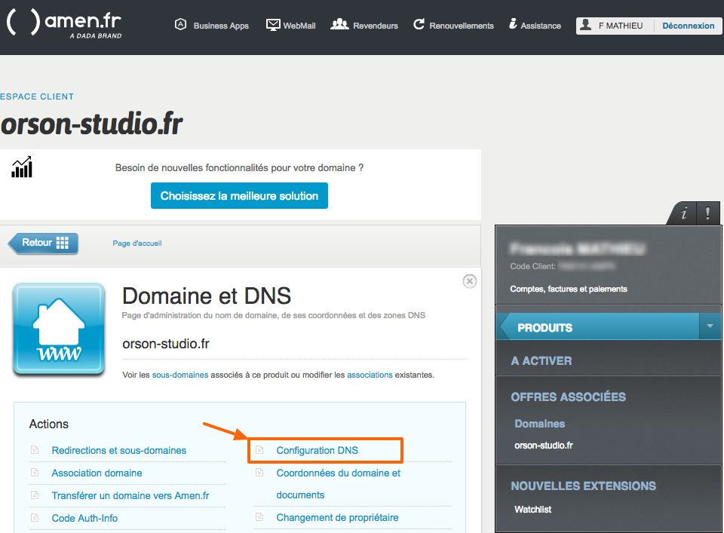Click the growth bar chart icon
Viewport: 724px width, 533px height.
tap(22, 167)
